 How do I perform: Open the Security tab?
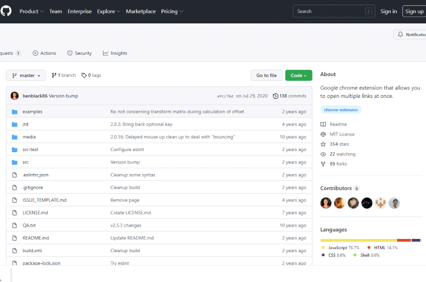click(x=79, y=53)
